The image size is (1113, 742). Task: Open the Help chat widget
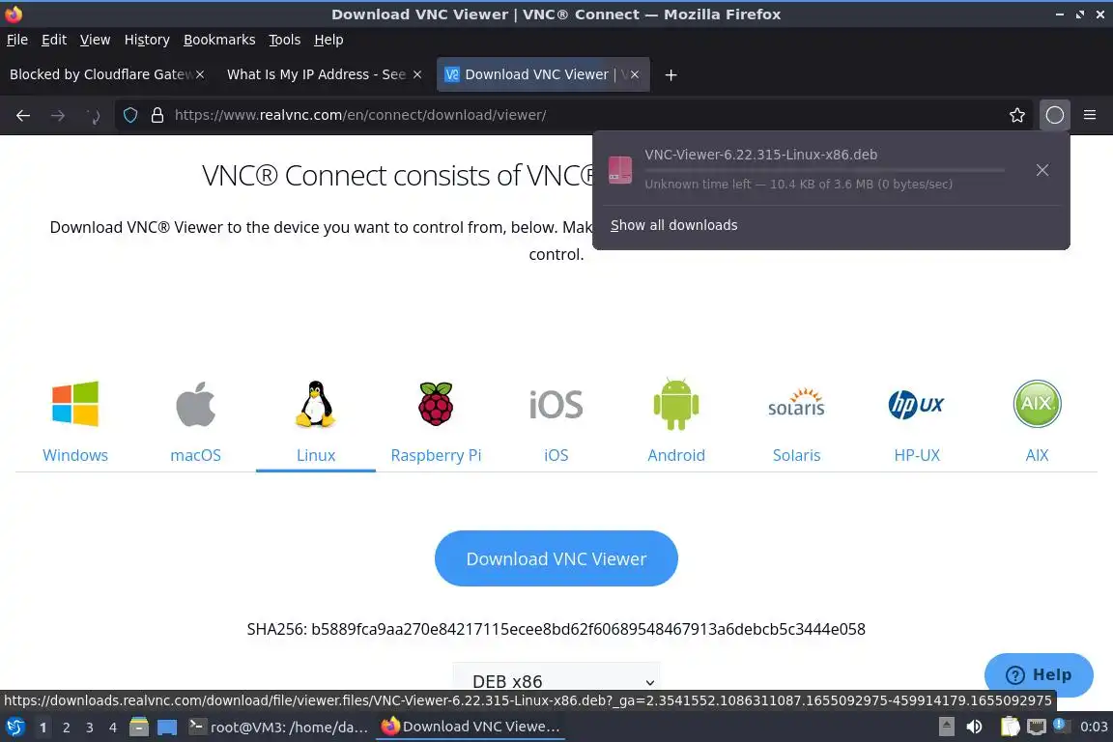[x=1039, y=674]
